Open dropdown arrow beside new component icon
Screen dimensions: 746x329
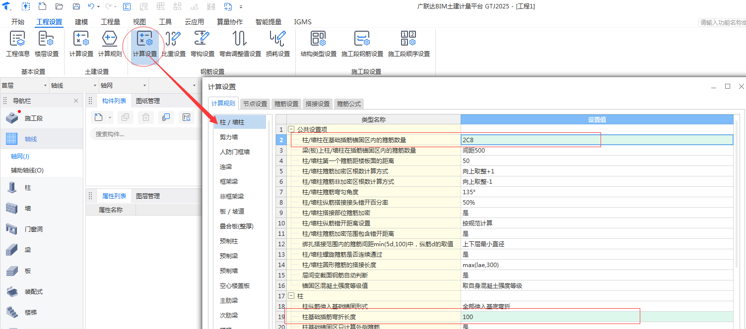coord(110,118)
